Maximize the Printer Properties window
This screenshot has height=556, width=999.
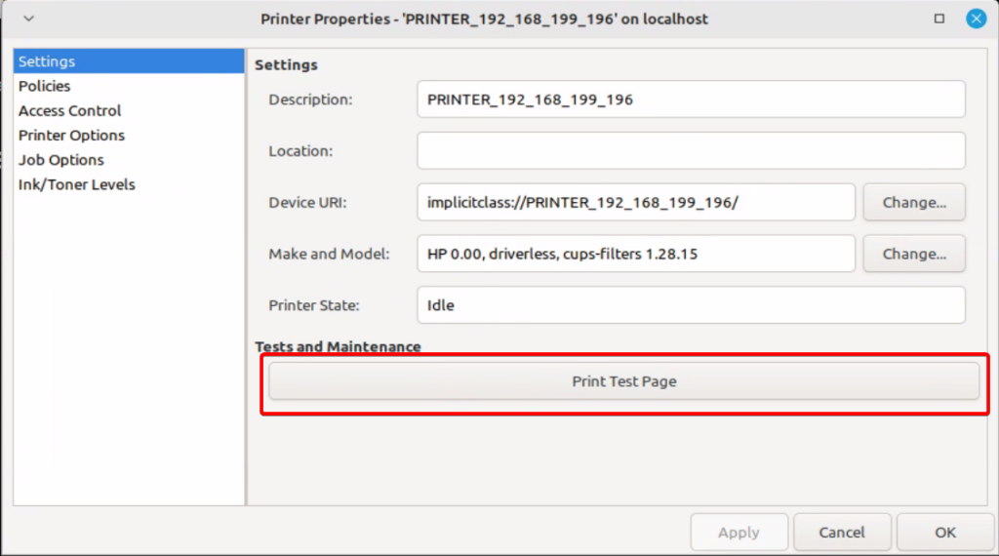click(939, 19)
